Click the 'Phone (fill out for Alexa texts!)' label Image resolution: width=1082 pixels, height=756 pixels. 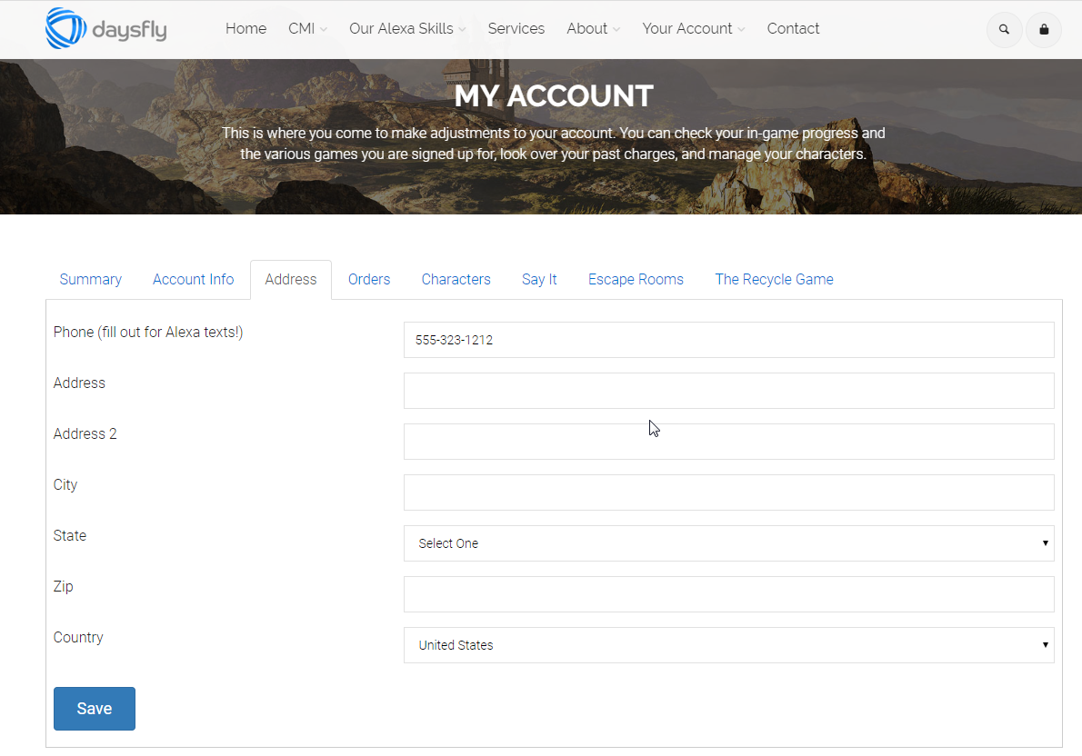(x=148, y=332)
